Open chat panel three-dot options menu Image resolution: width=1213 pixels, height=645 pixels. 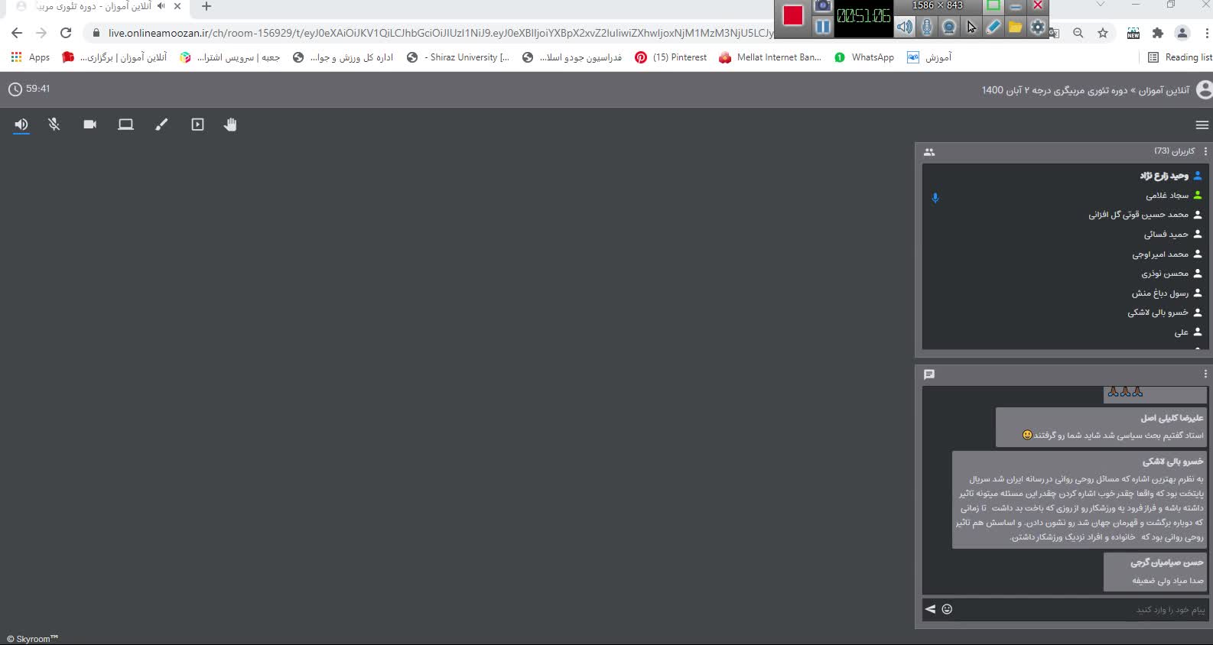pyautogui.click(x=1205, y=374)
